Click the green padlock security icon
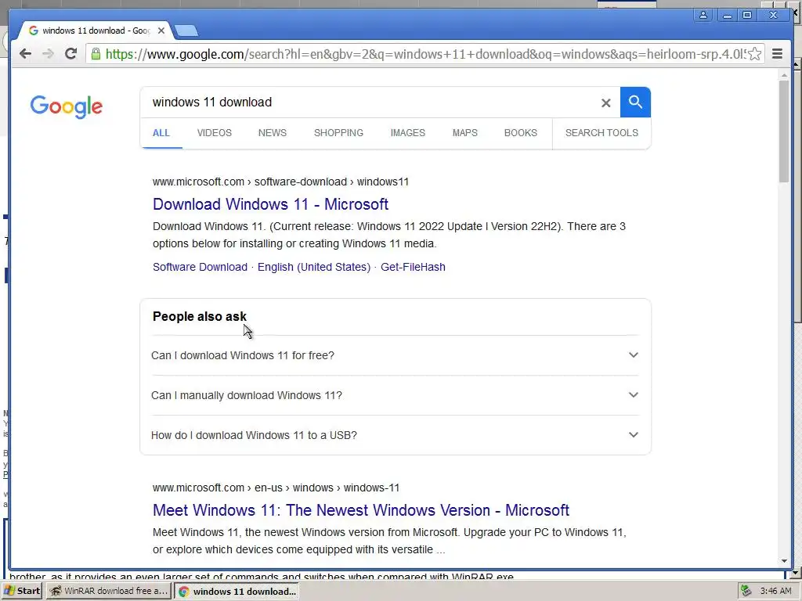Image resolution: width=802 pixels, height=601 pixels. [x=96, y=54]
